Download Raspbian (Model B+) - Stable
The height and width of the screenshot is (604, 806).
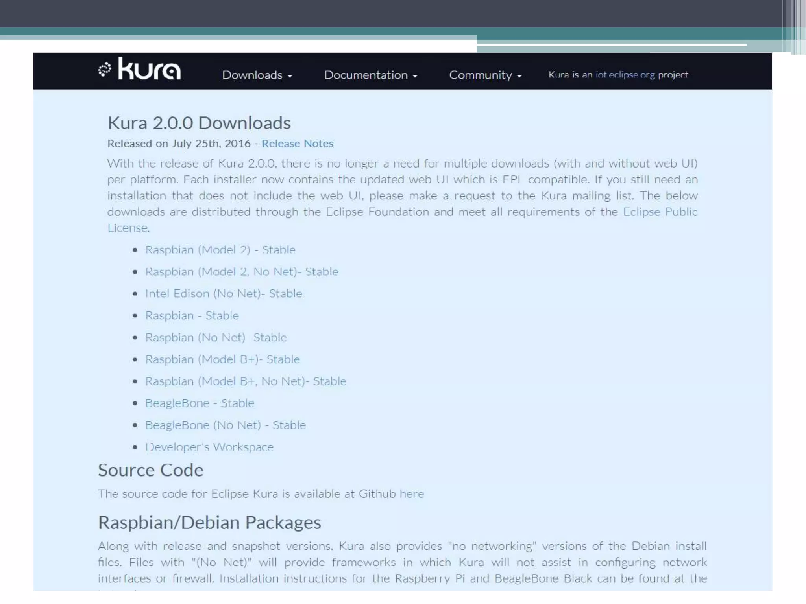point(222,359)
